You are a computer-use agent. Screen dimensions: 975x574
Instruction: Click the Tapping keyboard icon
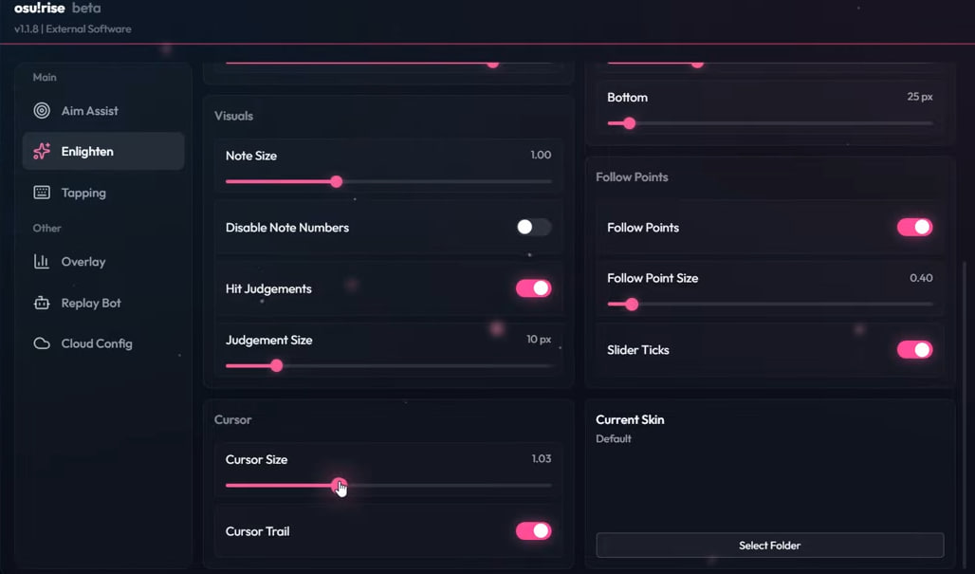click(x=42, y=193)
